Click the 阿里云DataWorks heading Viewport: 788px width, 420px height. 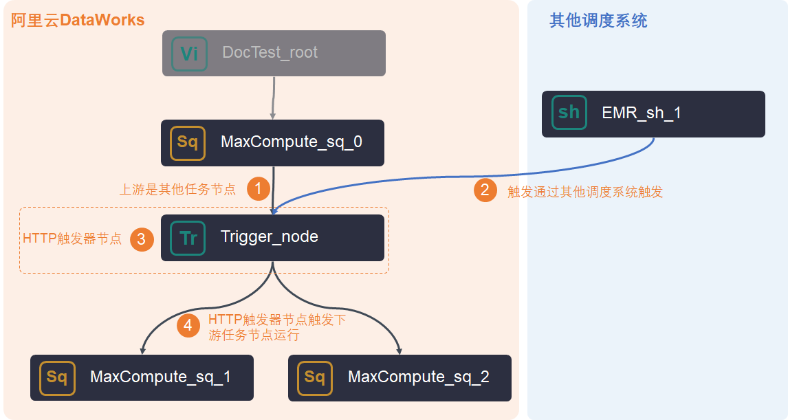(x=78, y=20)
